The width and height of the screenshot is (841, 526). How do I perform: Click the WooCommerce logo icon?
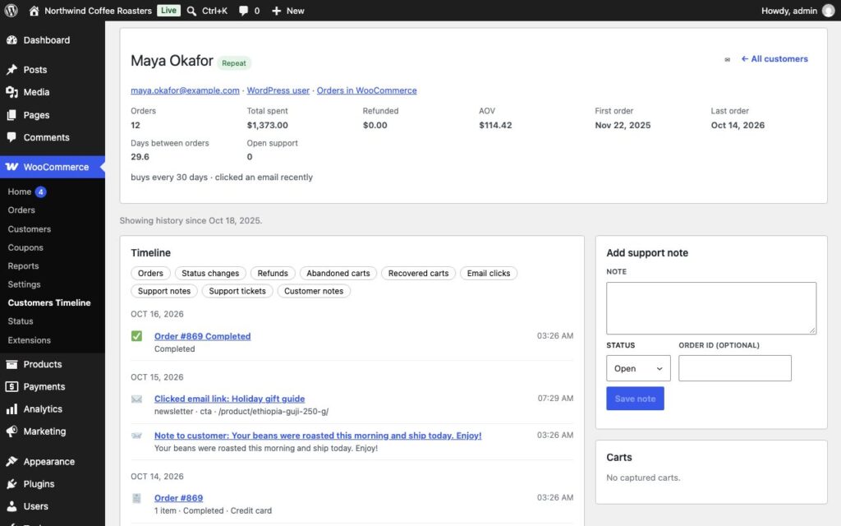pyautogui.click(x=11, y=167)
